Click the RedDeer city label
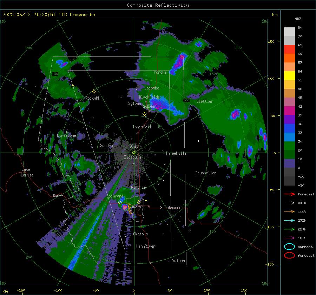This screenshot has width=316, height=295. pos(149,106)
